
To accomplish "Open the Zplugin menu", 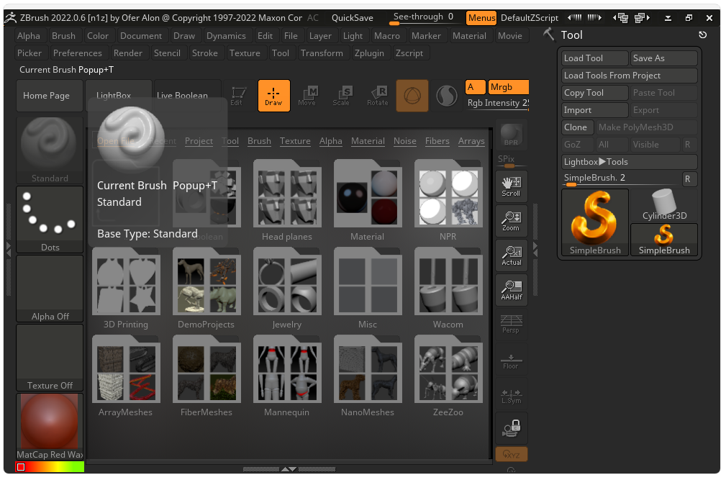I will [369, 53].
